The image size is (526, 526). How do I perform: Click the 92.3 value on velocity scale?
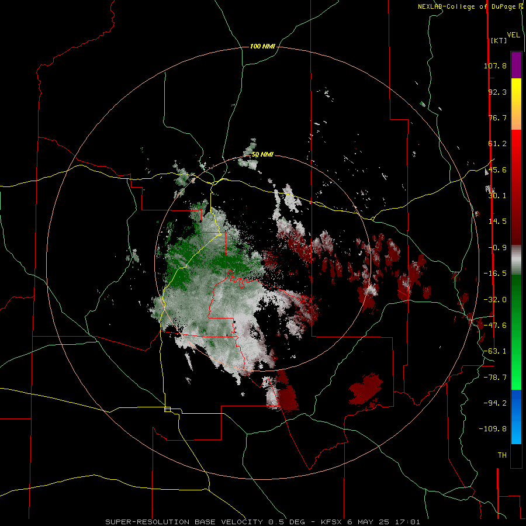point(497,92)
